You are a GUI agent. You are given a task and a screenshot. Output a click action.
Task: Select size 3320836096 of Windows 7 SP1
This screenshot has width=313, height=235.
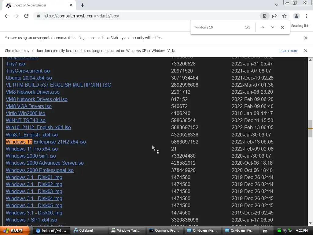(x=185, y=220)
